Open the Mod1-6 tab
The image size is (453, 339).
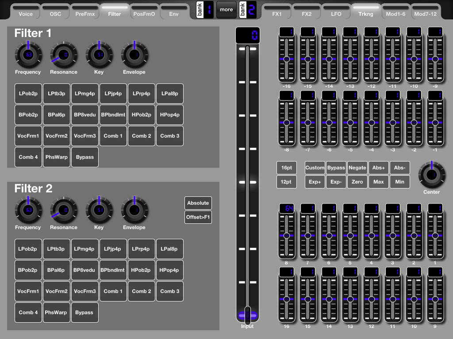[x=395, y=11]
